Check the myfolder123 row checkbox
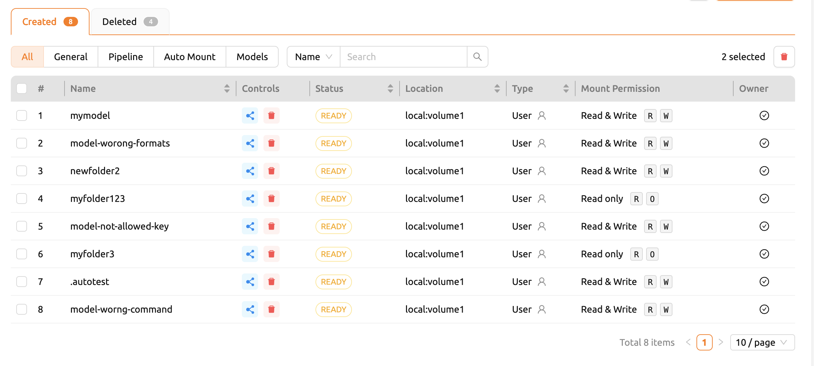The width and height of the screenshot is (814, 366). (22, 199)
